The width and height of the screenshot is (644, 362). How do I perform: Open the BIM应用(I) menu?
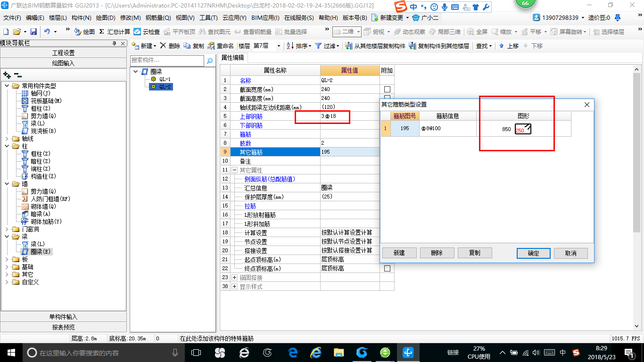[x=265, y=17]
